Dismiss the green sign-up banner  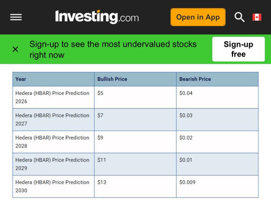15,49
